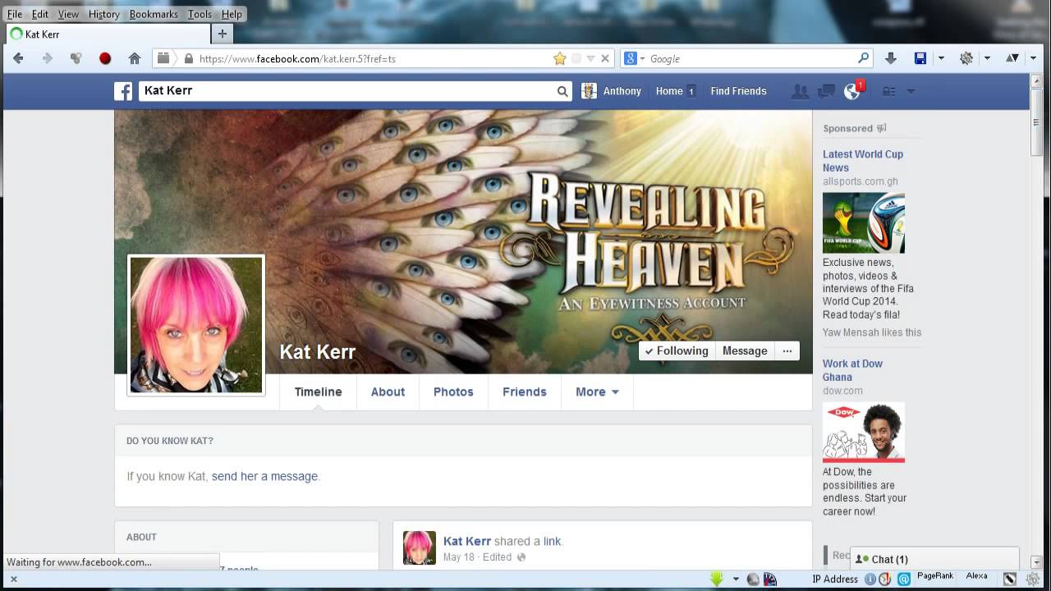
Task: Open the three-dots menu next to Message
Action: click(787, 350)
